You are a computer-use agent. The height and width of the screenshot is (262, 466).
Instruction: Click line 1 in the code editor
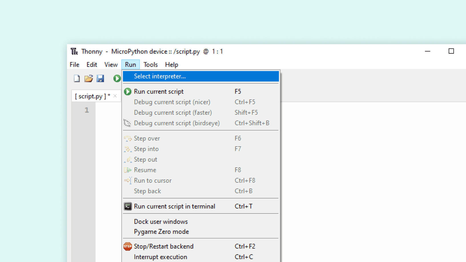(x=109, y=110)
